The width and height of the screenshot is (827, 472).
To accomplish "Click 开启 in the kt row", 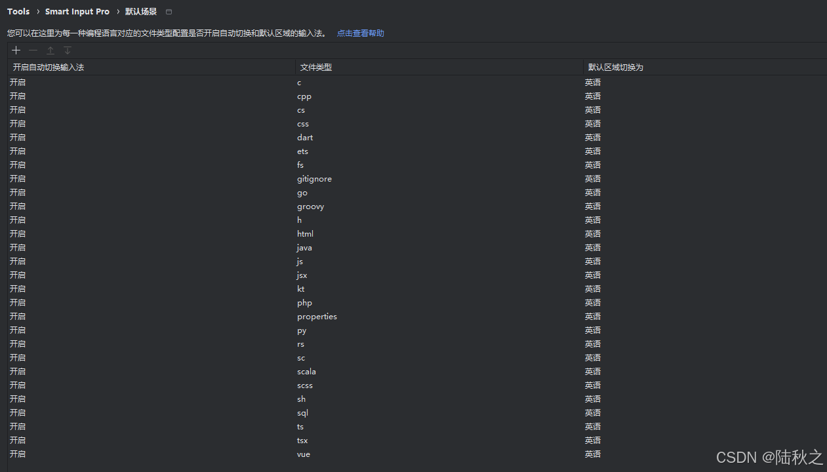I will pyautogui.click(x=18, y=289).
